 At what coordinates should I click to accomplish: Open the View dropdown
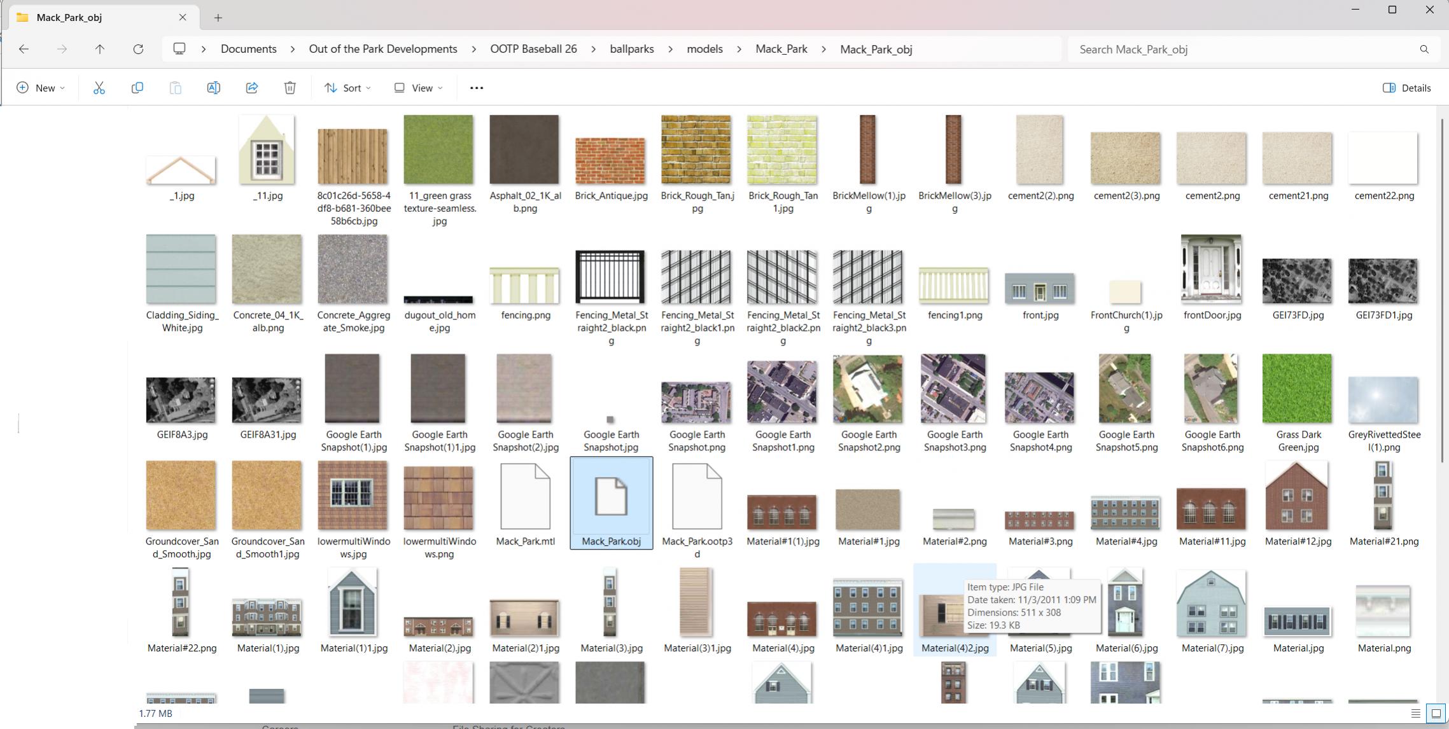[419, 88]
